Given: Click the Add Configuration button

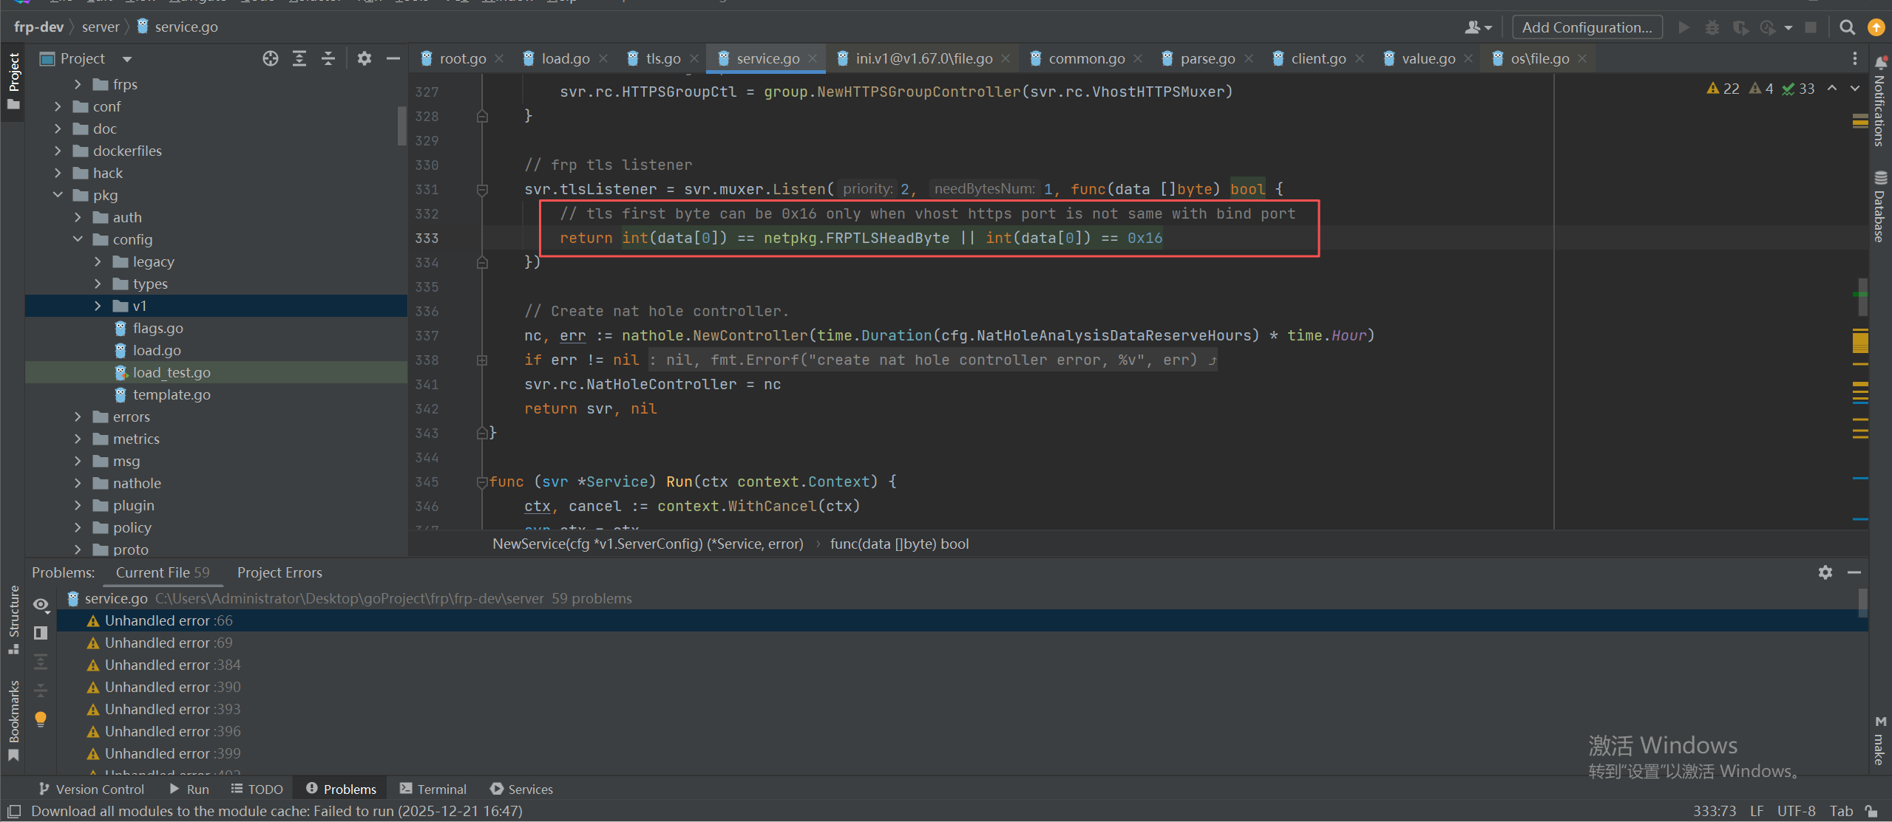Looking at the screenshot, I should pyautogui.click(x=1587, y=27).
